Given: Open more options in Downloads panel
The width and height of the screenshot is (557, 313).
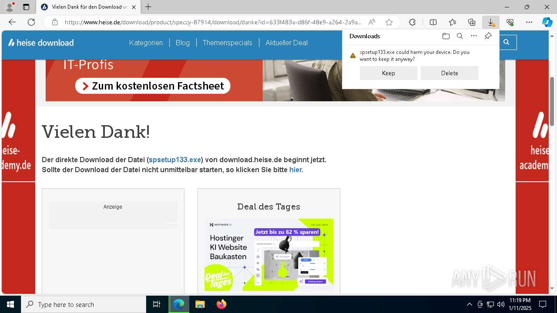Looking at the screenshot, I should point(474,36).
